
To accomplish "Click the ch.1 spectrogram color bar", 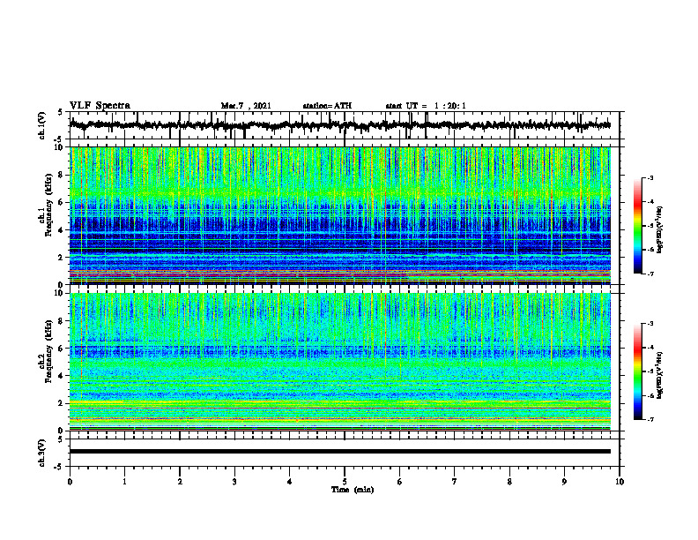I will 637,226.
